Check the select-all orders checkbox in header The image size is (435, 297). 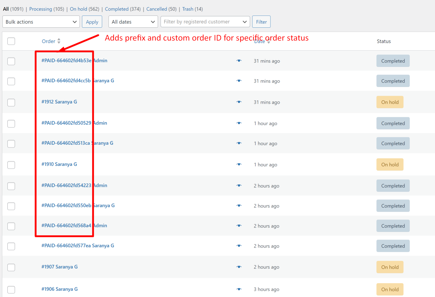[11, 41]
